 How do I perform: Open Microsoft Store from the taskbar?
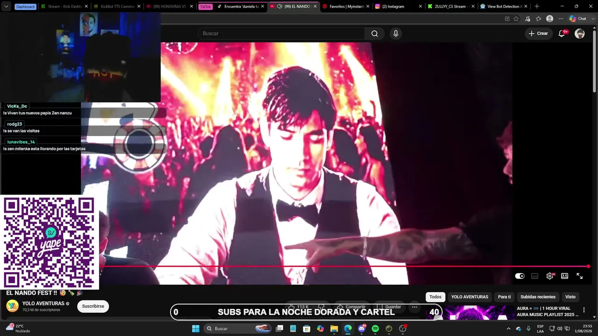coord(306,329)
